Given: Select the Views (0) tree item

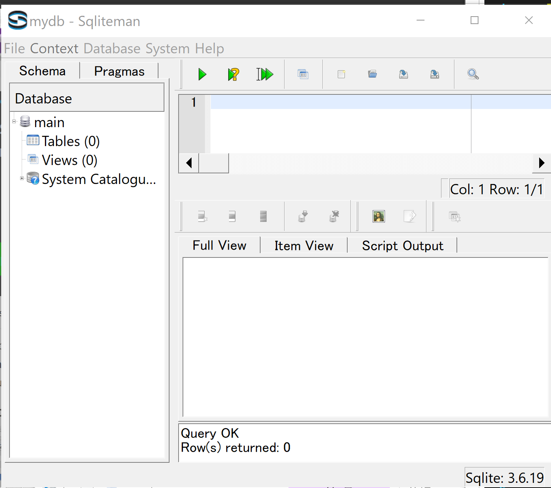Looking at the screenshot, I should (x=70, y=160).
